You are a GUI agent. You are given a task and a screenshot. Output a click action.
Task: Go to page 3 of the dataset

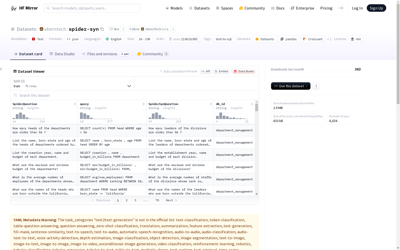135,200
